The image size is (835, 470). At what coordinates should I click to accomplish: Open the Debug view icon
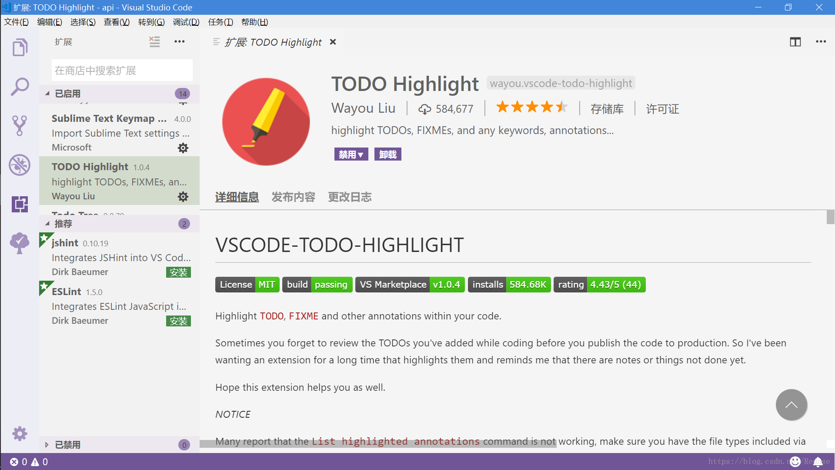coord(20,165)
